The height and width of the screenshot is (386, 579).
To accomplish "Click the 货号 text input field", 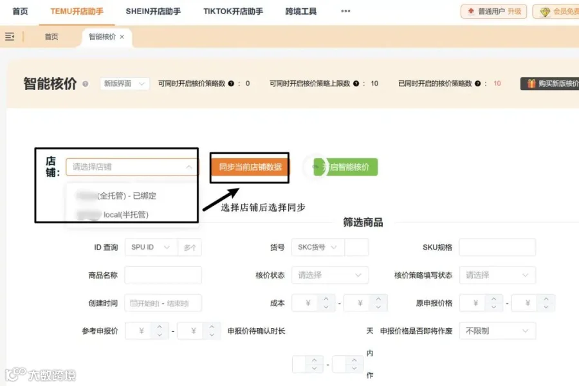I will tap(356, 247).
